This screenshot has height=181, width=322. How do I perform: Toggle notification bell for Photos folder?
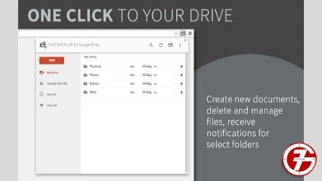click(182, 75)
